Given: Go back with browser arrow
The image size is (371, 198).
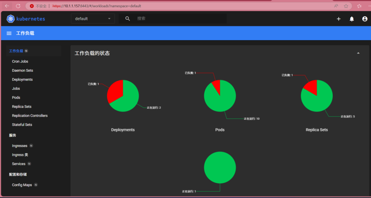Looking at the screenshot, I should coord(7,6).
